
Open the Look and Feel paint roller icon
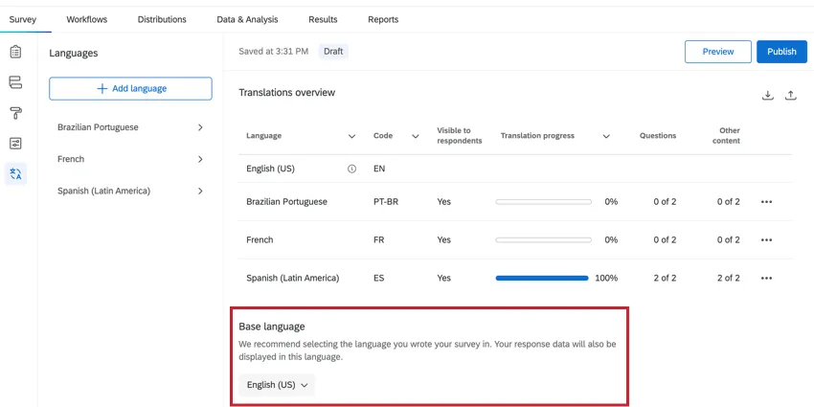tap(15, 113)
